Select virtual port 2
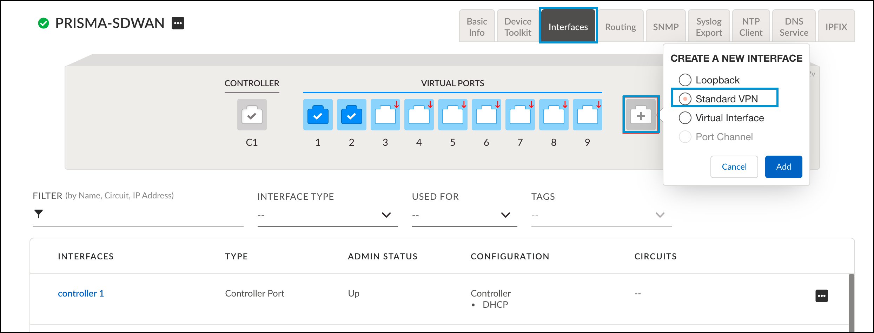Image resolution: width=874 pixels, height=333 pixels. pyautogui.click(x=351, y=115)
